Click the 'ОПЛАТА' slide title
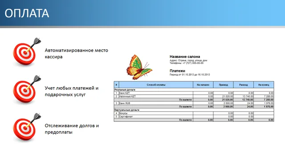The image size is (285, 160). [x=27, y=13]
